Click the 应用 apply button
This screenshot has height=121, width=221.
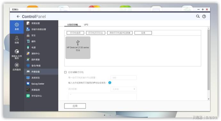tap(75, 106)
